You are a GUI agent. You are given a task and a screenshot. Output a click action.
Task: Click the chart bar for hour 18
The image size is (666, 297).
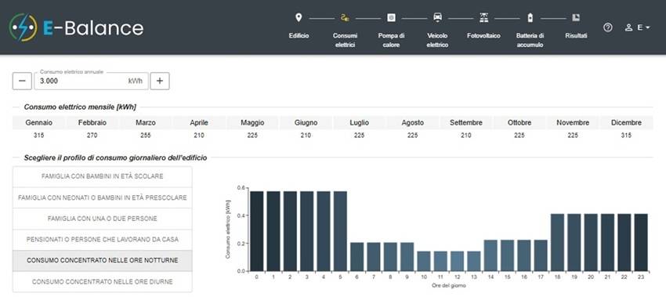(558, 242)
